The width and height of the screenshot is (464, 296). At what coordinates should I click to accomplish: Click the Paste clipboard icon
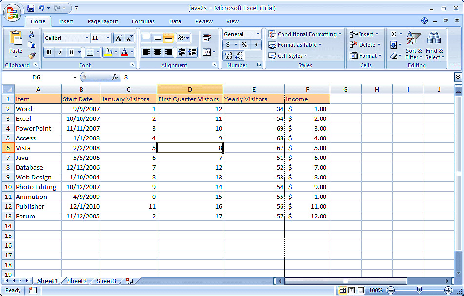16,39
